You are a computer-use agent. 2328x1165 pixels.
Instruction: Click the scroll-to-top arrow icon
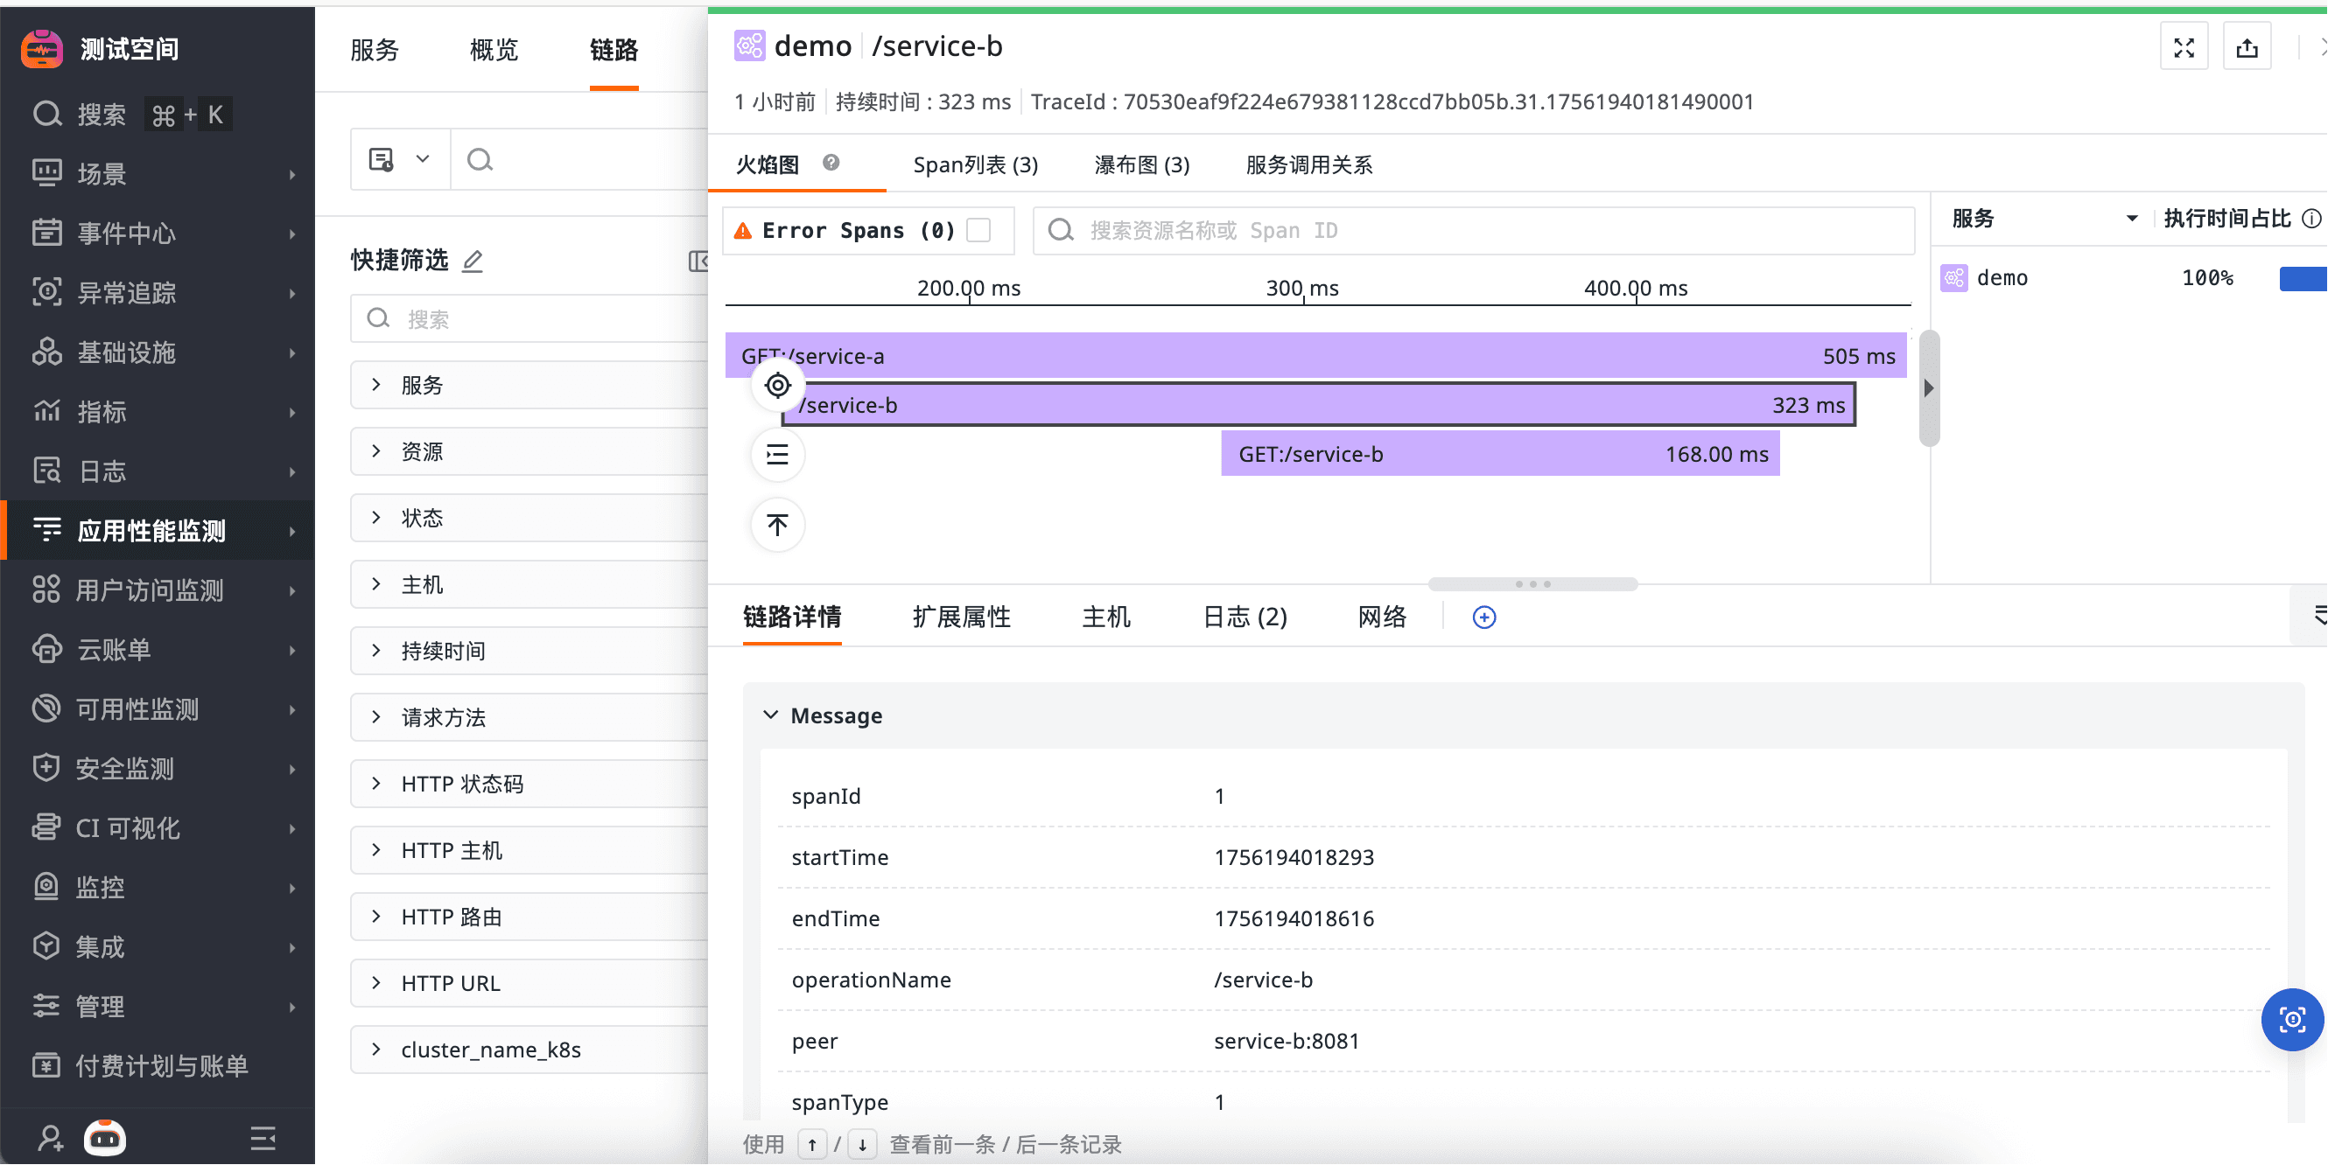[x=777, y=525]
